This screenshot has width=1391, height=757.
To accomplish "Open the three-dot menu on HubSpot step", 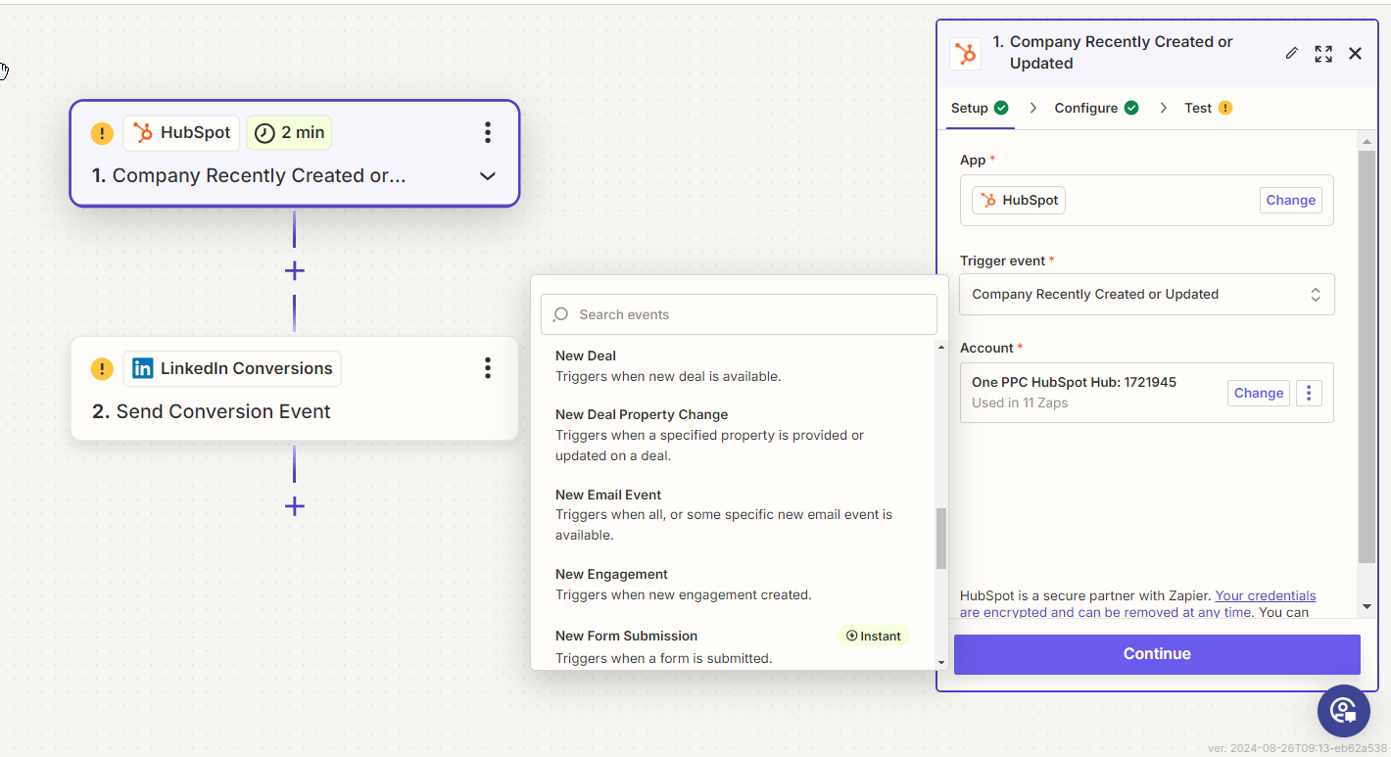I will [x=488, y=132].
